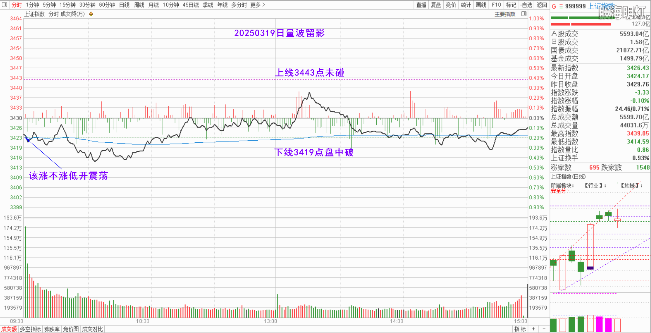
Task: Click the 复盘 replay button
Action: (x=436, y=5)
